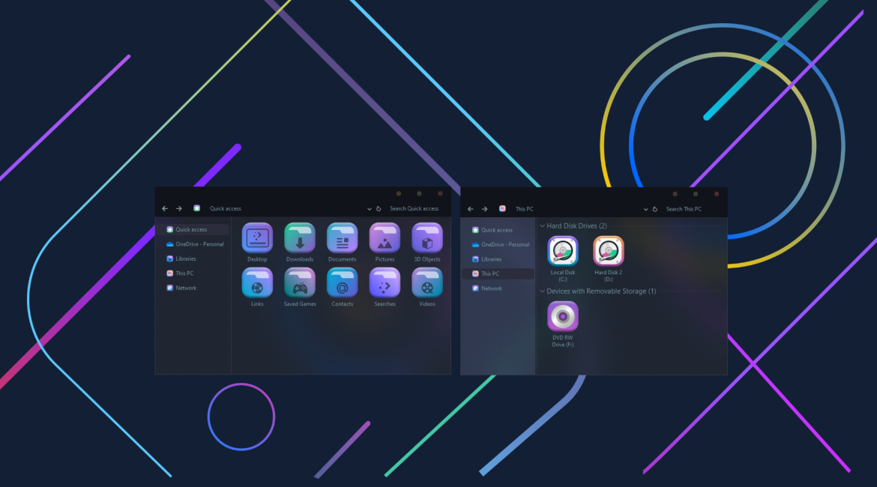
Task: Open address history dropdown in This PC window
Action: coord(646,209)
